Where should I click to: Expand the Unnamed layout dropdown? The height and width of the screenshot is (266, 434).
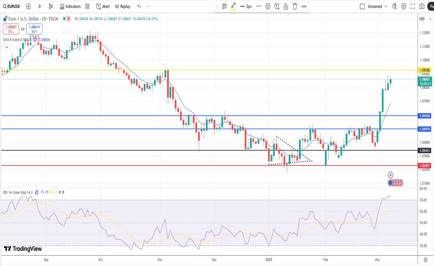[386, 6]
